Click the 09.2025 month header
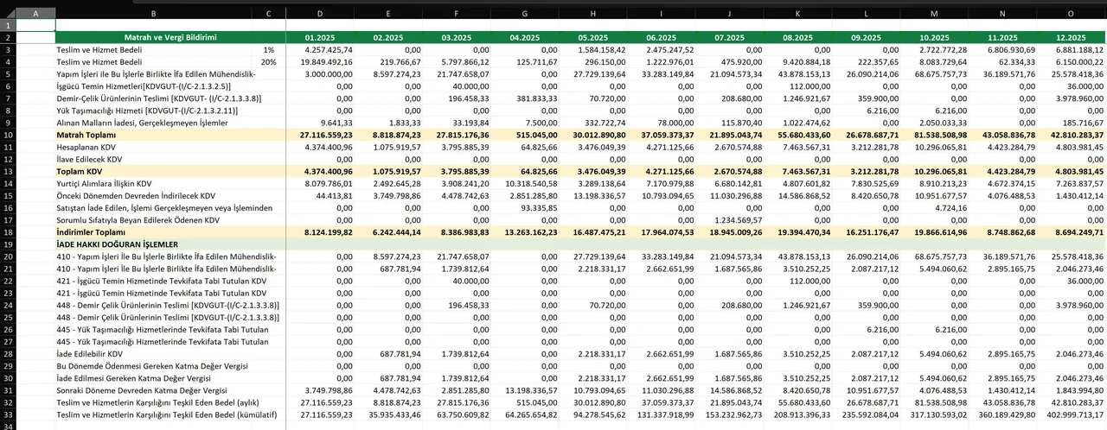This screenshot has height=430, width=1107. 865,38
